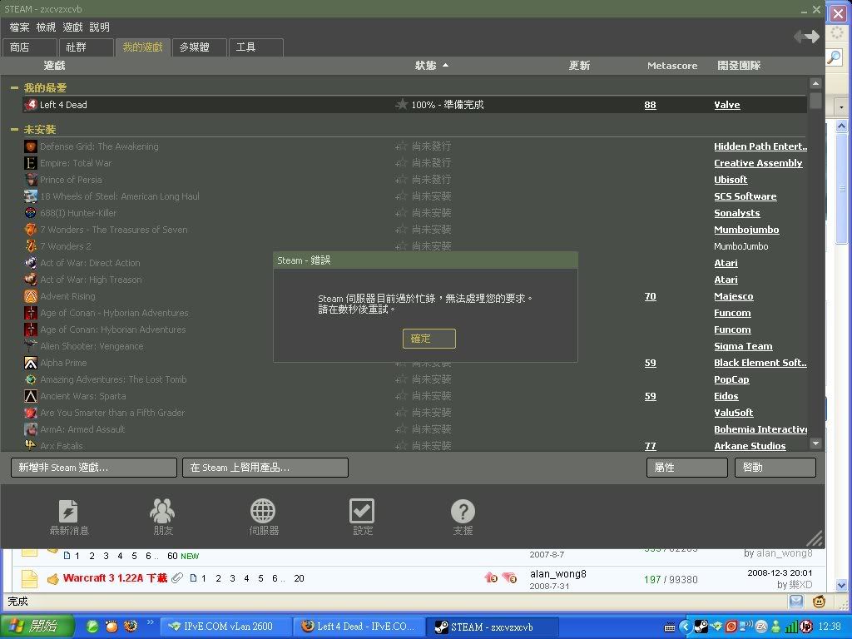Toggle favorite star for Prince of Persia
Image resolution: width=852 pixels, height=639 pixels.
pos(402,180)
